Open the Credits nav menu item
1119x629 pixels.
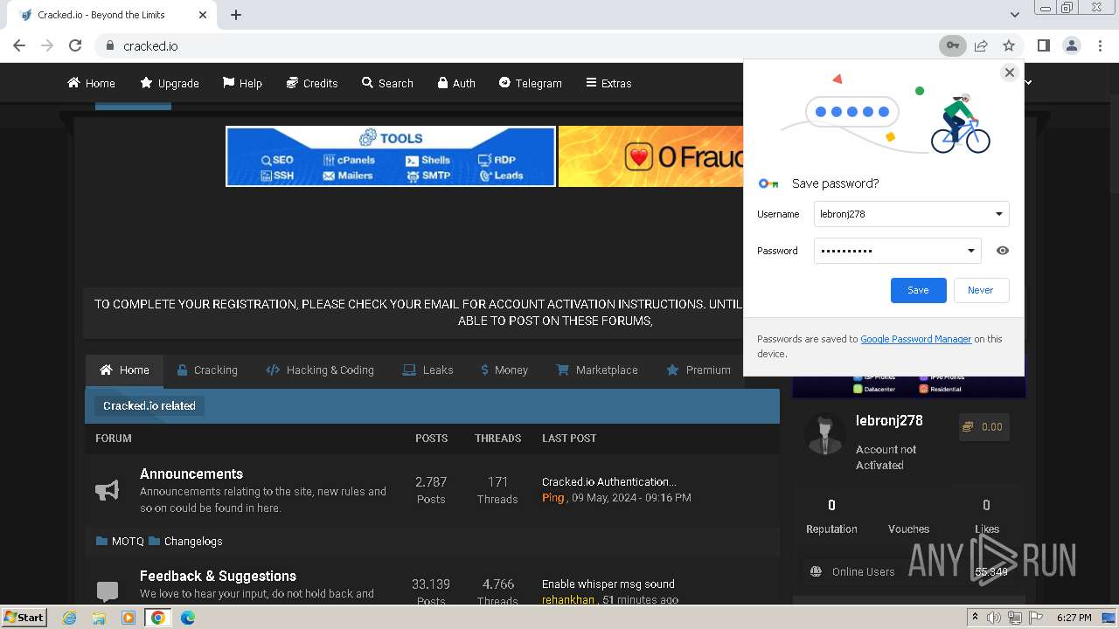[312, 83]
